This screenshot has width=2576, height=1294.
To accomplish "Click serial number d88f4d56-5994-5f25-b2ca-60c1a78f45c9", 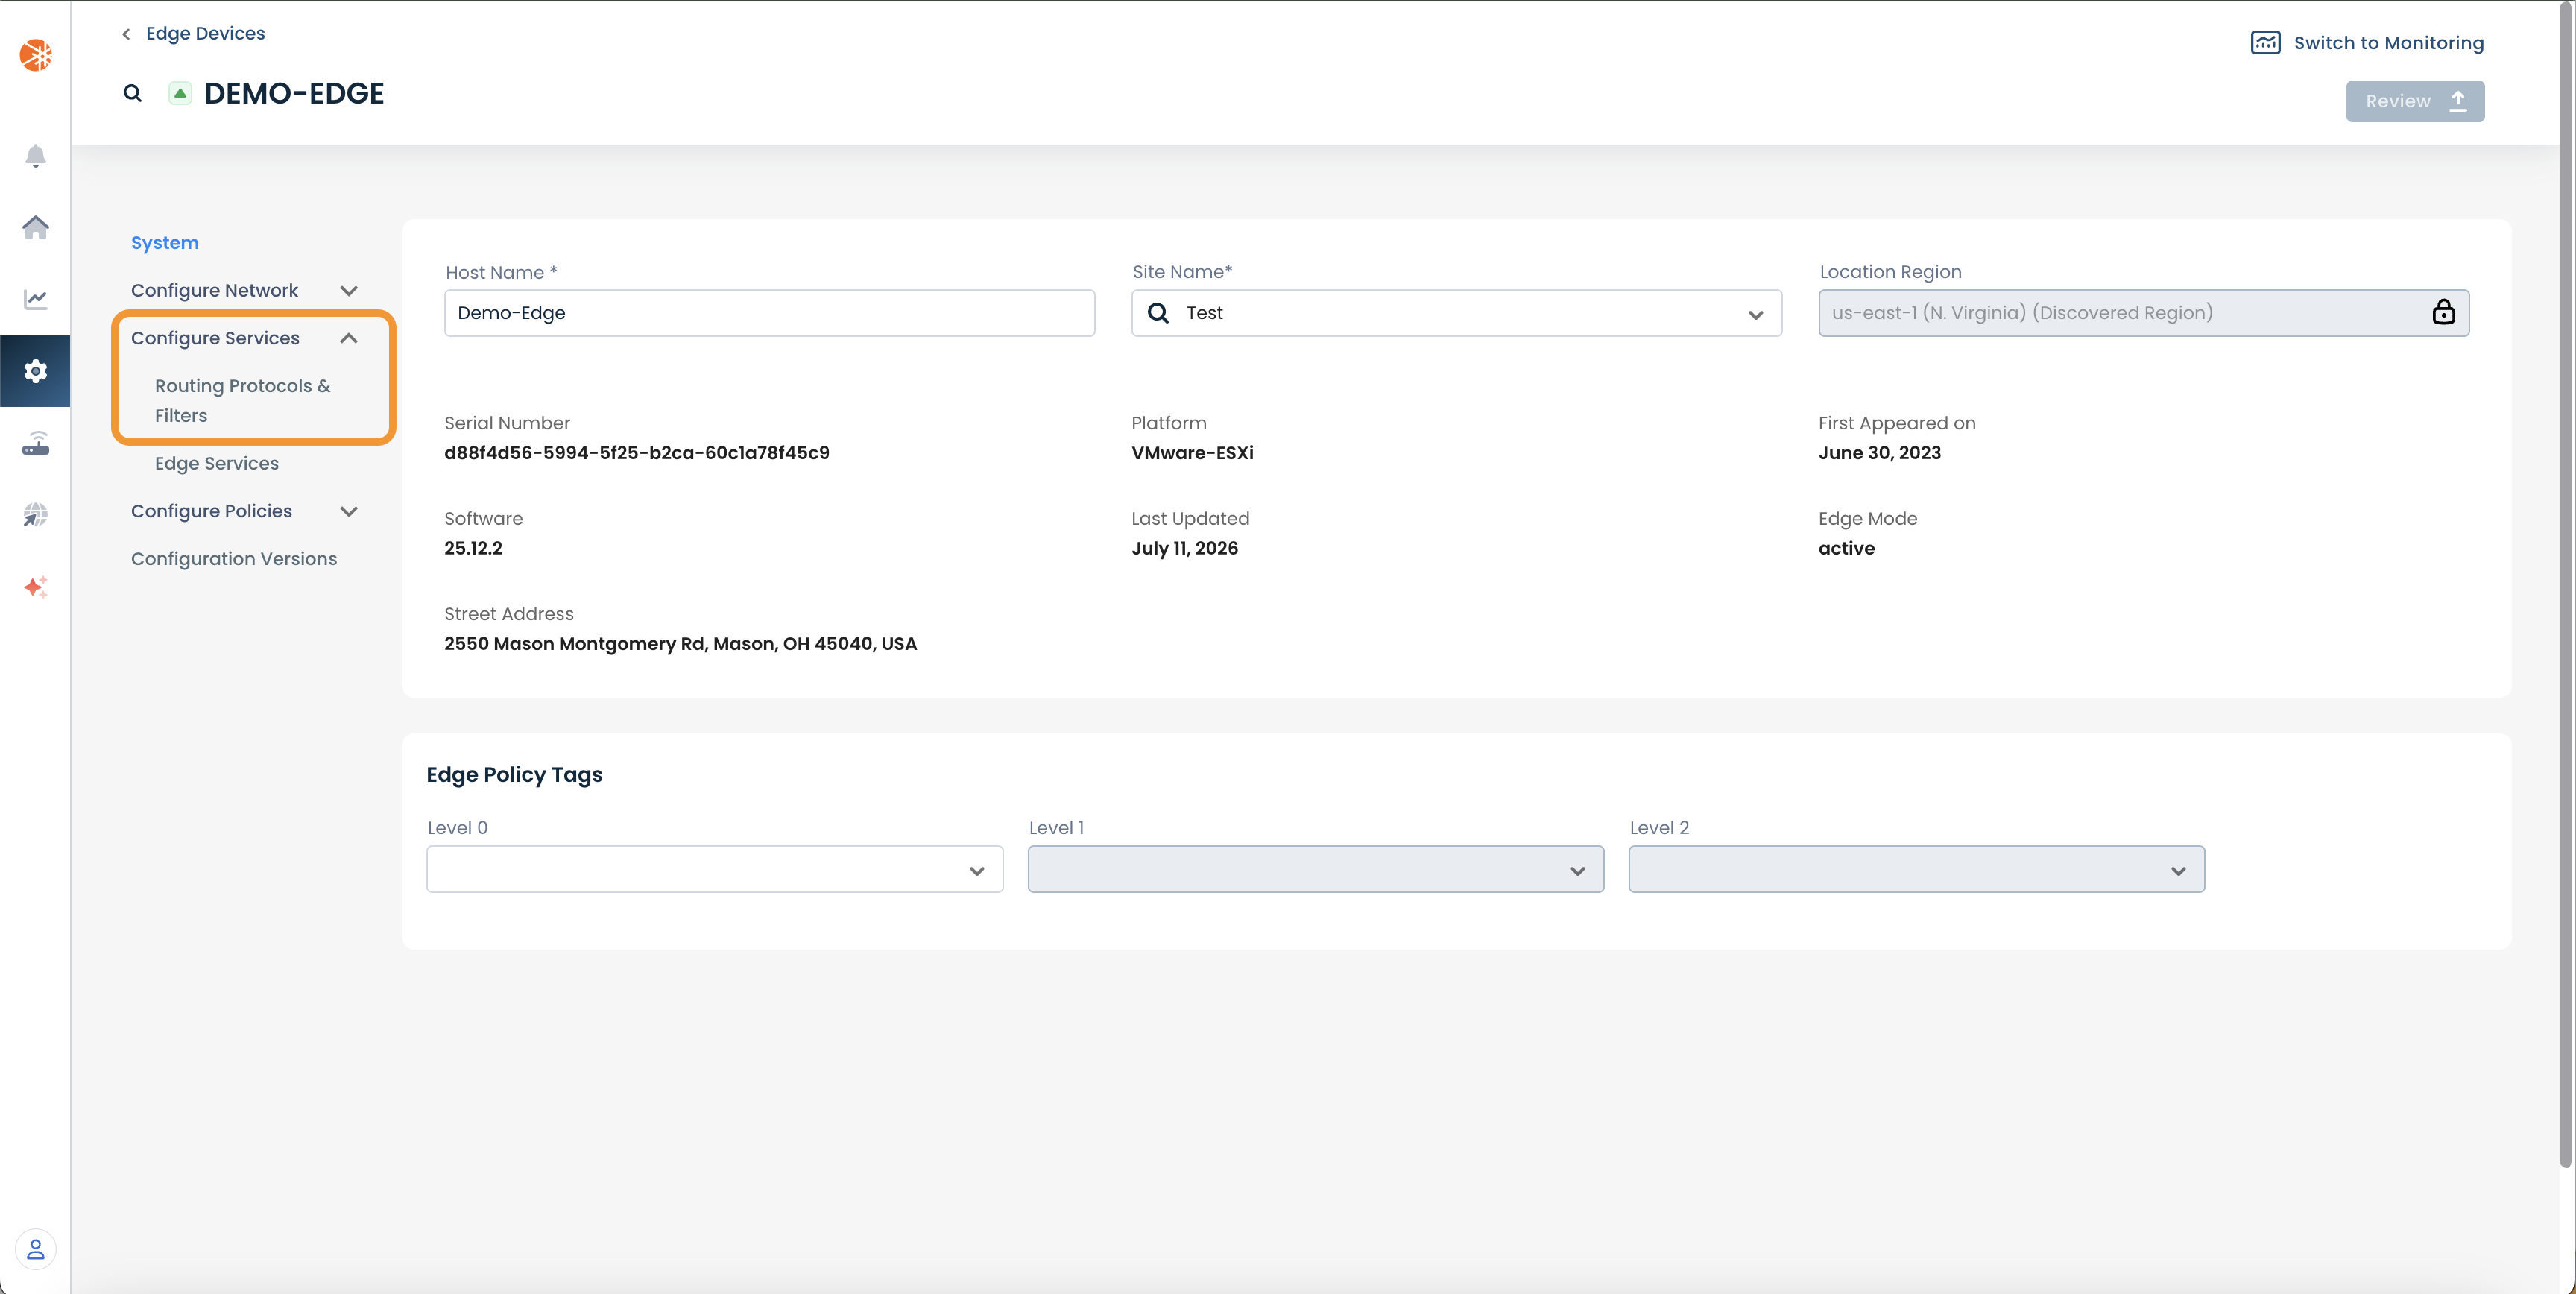I will pyautogui.click(x=636, y=453).
